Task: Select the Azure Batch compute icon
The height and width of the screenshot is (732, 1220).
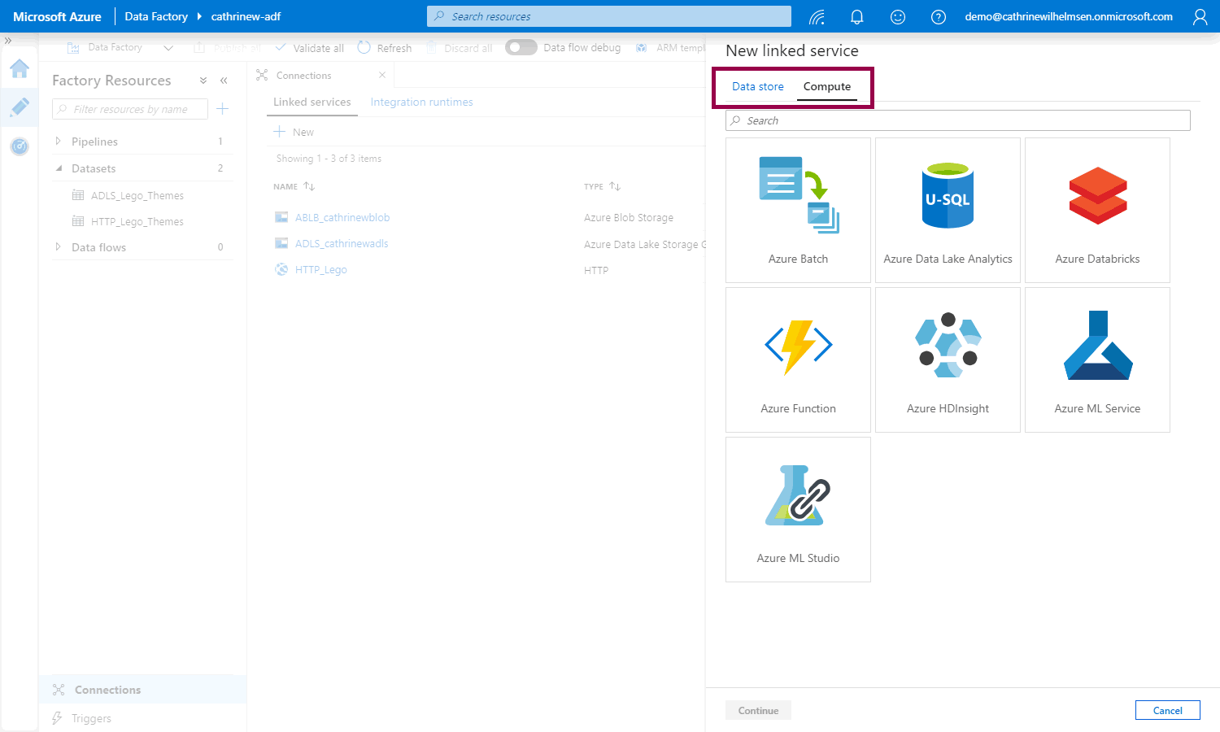Action: click(x=798, y=195)
